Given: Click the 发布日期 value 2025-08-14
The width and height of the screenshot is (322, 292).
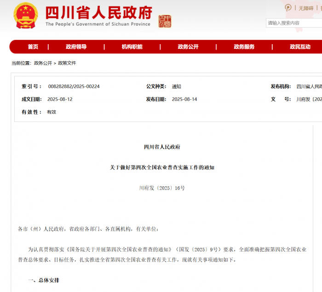Looking at the screenshot, I should pyautogui.click(x=184, y=99).
